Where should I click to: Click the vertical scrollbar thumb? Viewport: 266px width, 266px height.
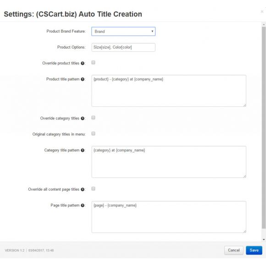(264, 127)
